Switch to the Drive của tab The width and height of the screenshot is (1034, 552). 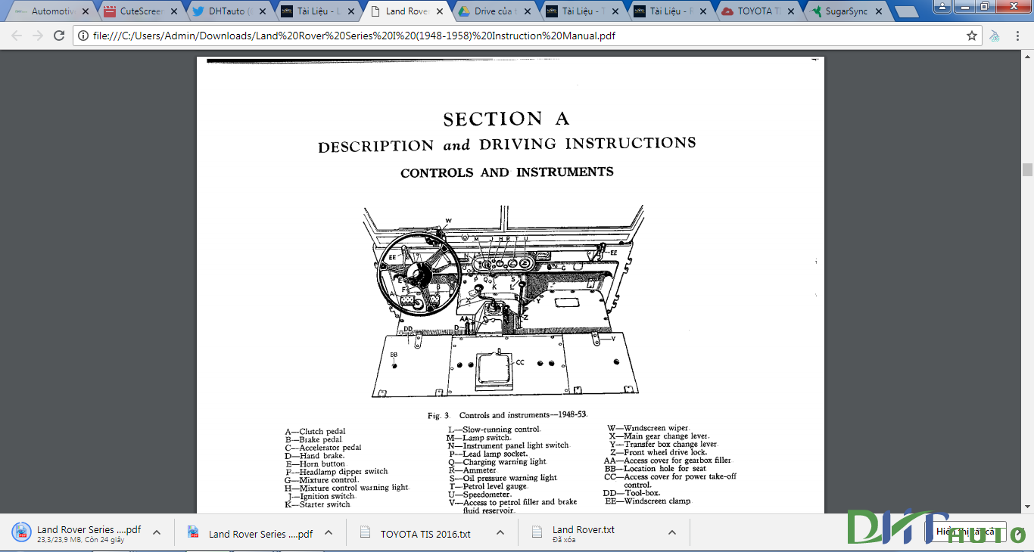click(492, 11)
